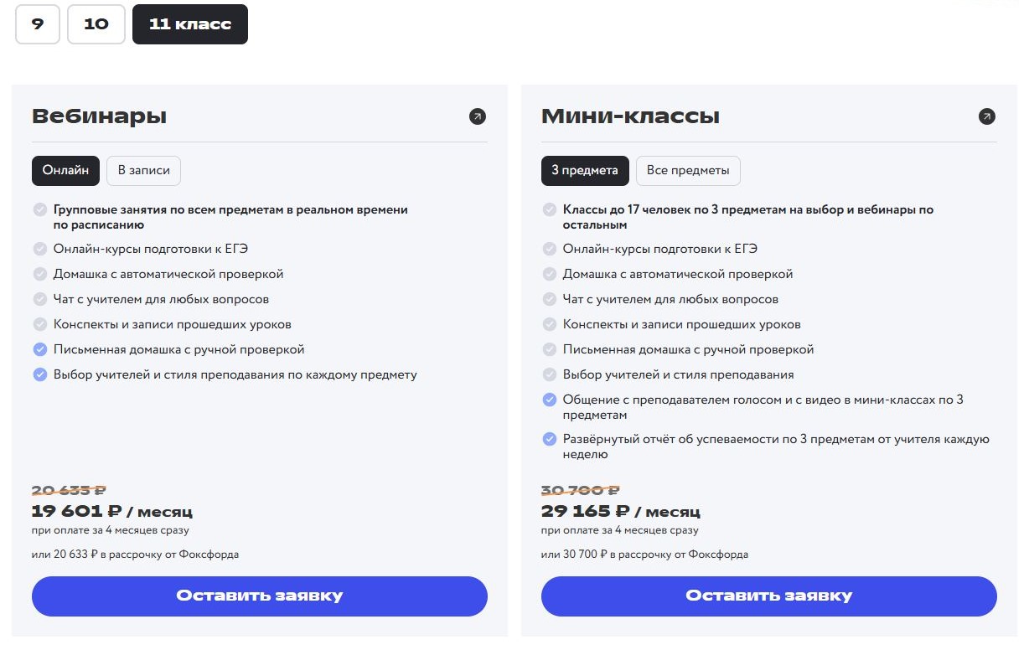The width and height of the screenshot is (1029, 645).
Task: Click the 'Мини-классы' card heading
Action: click(x=630, y=116)
